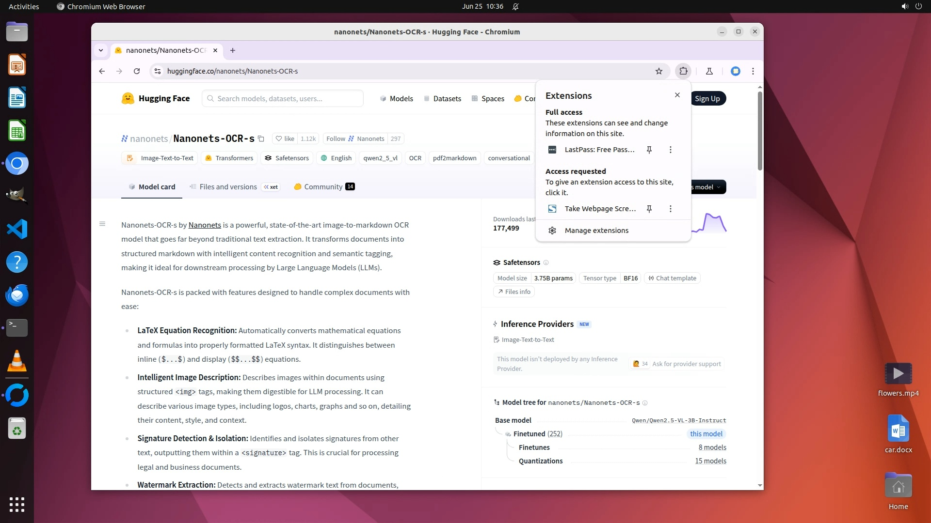Open the Community tab
Viewport: 931px width, 523px height.
click(x=323, y=187)
